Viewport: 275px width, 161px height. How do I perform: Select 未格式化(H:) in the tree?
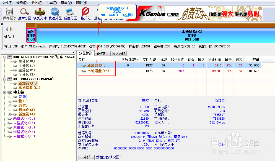coord(24,136)
